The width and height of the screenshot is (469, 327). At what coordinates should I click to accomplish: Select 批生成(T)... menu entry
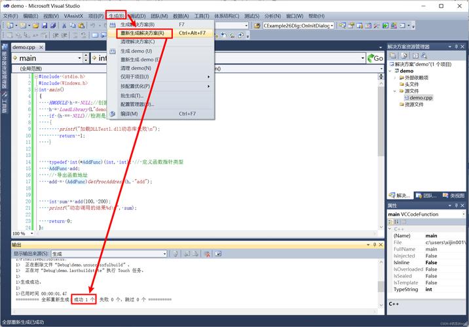(161, 95)
